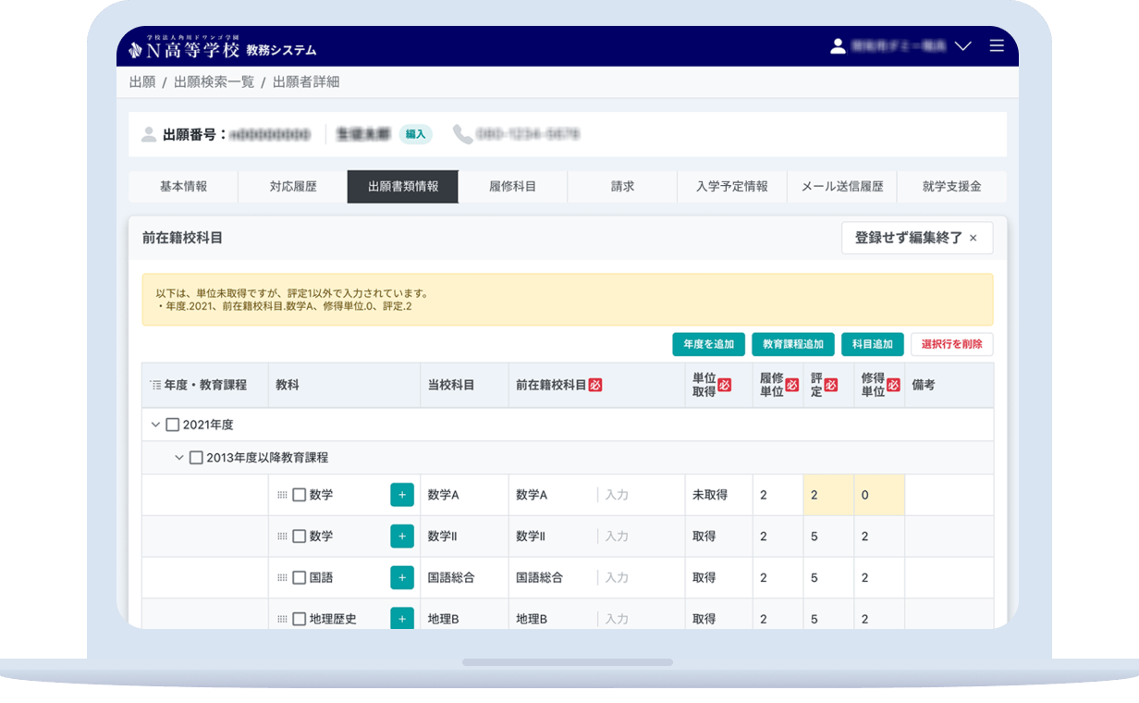
Task: Click the drag handle dots beside 数学 subject
Action: 284,495
